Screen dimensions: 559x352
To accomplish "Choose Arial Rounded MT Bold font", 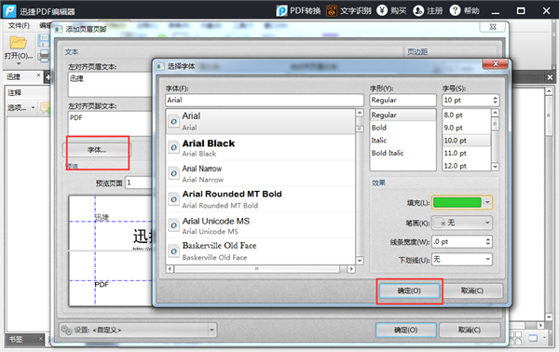I will pos(261,199).
